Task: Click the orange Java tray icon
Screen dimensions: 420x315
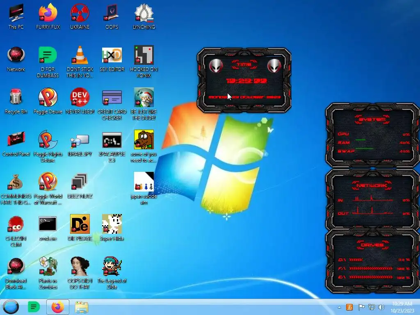Action: coord(349,307)
